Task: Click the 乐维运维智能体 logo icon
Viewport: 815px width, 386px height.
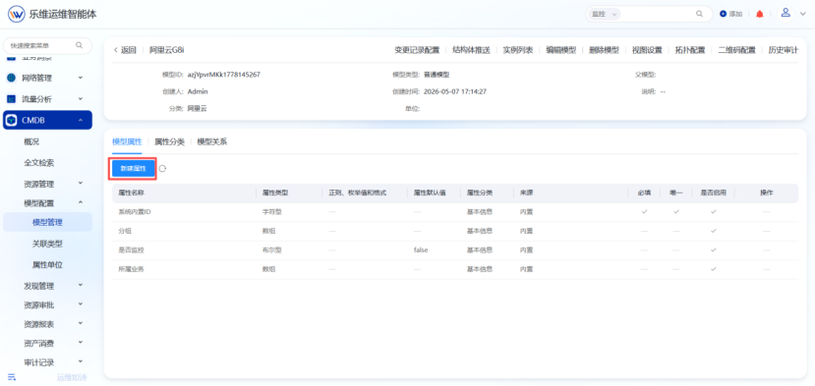Action: click(x=16, y=14)
